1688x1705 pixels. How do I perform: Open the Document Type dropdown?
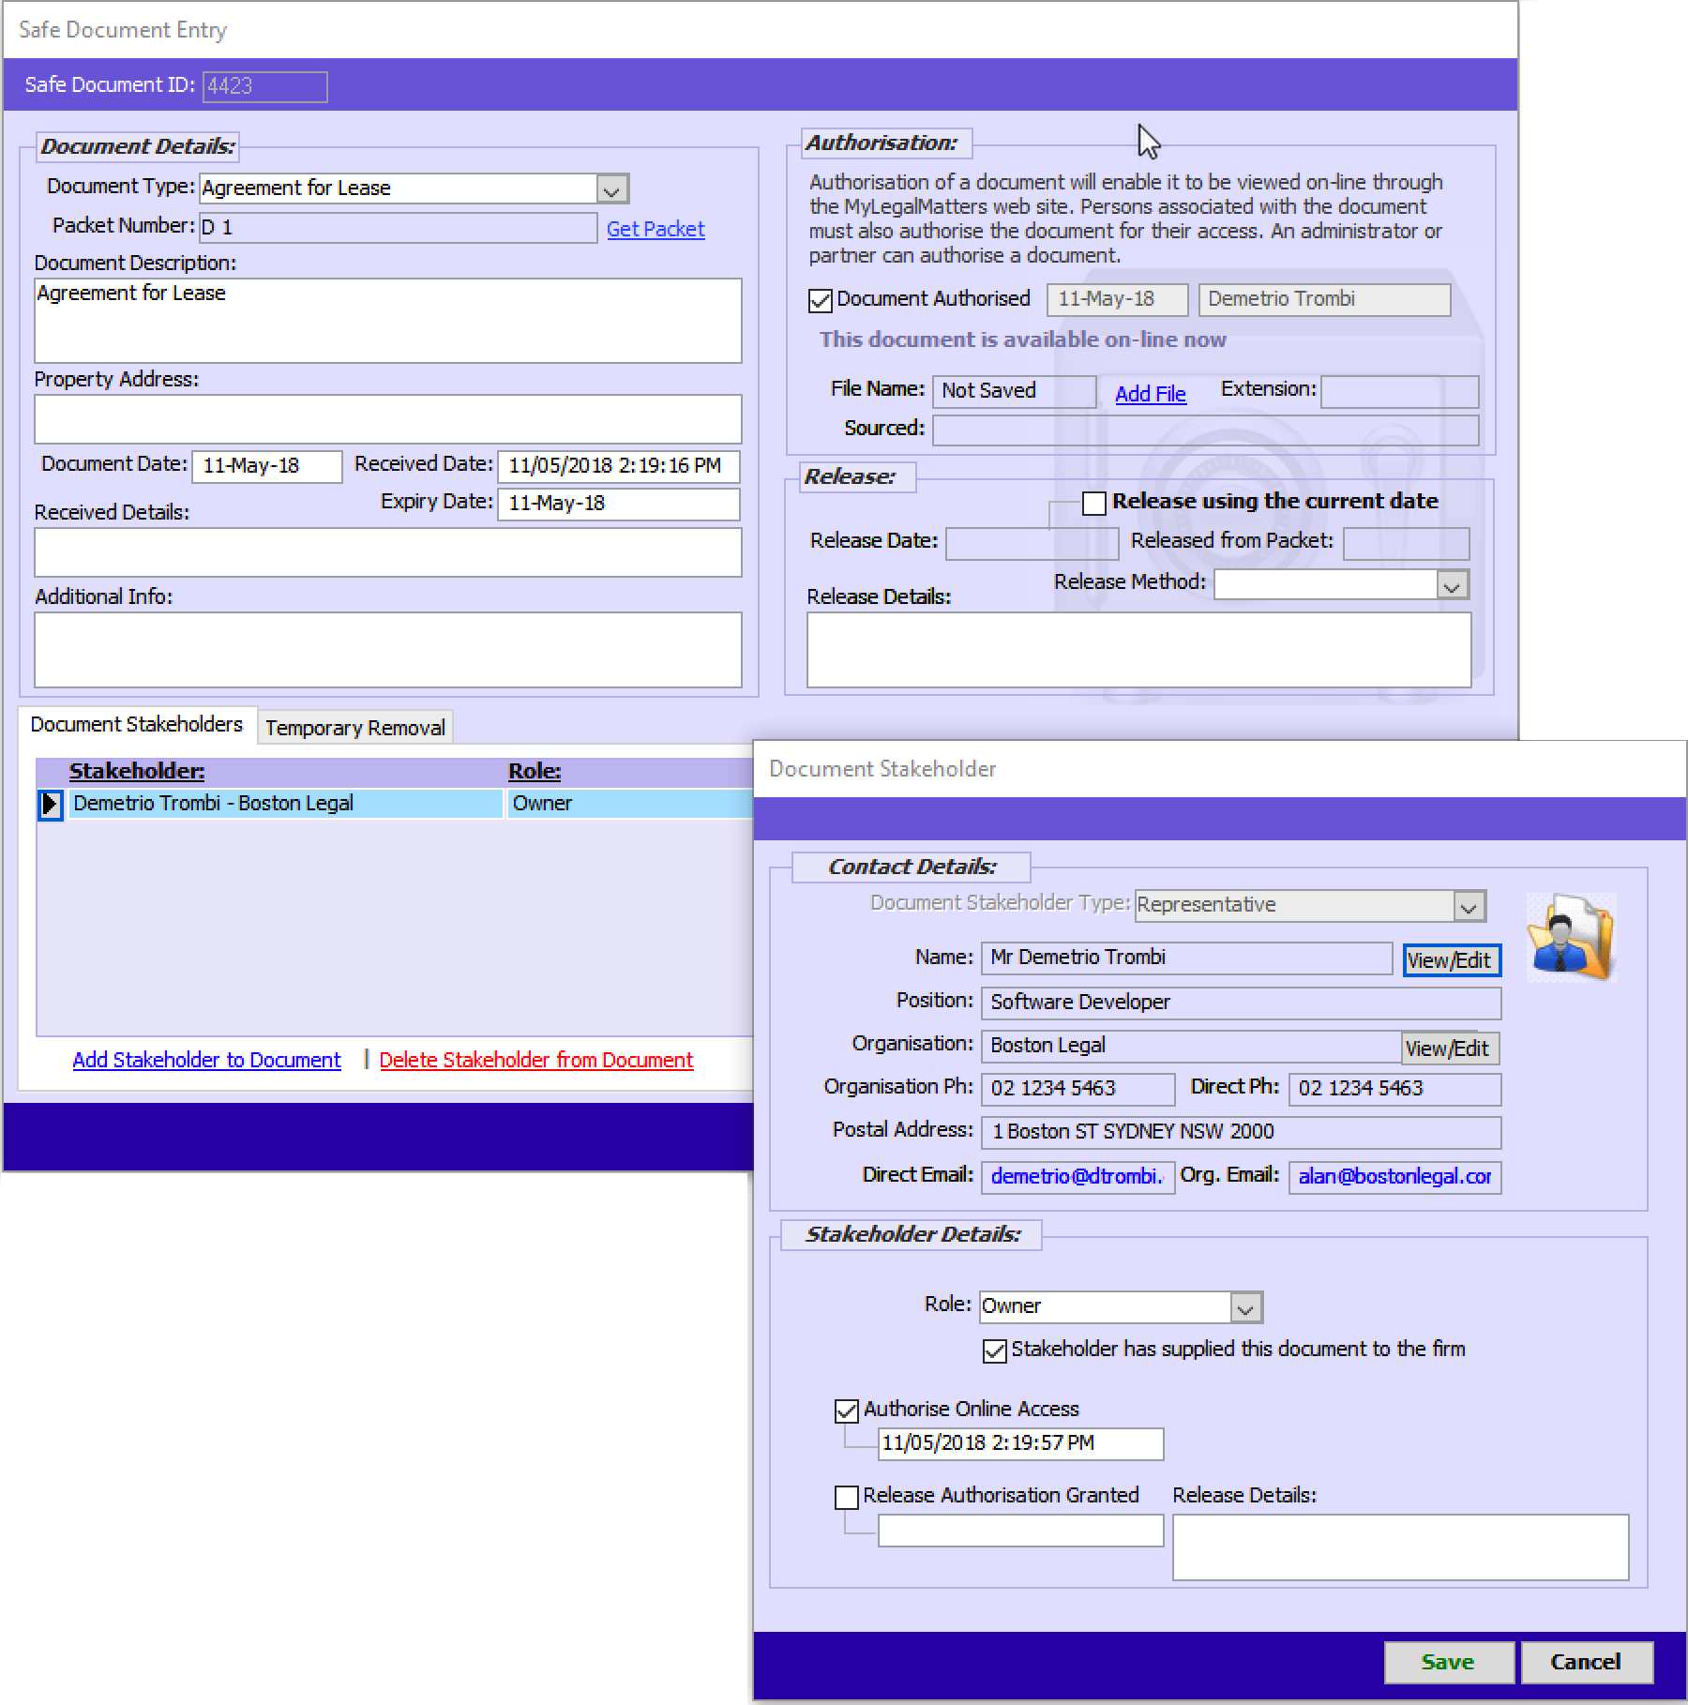coord(611,189)
